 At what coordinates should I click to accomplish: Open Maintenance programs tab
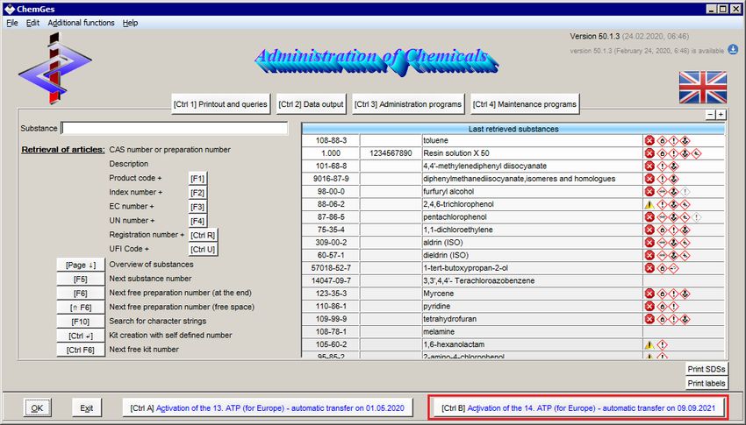[x=525, y=104]
